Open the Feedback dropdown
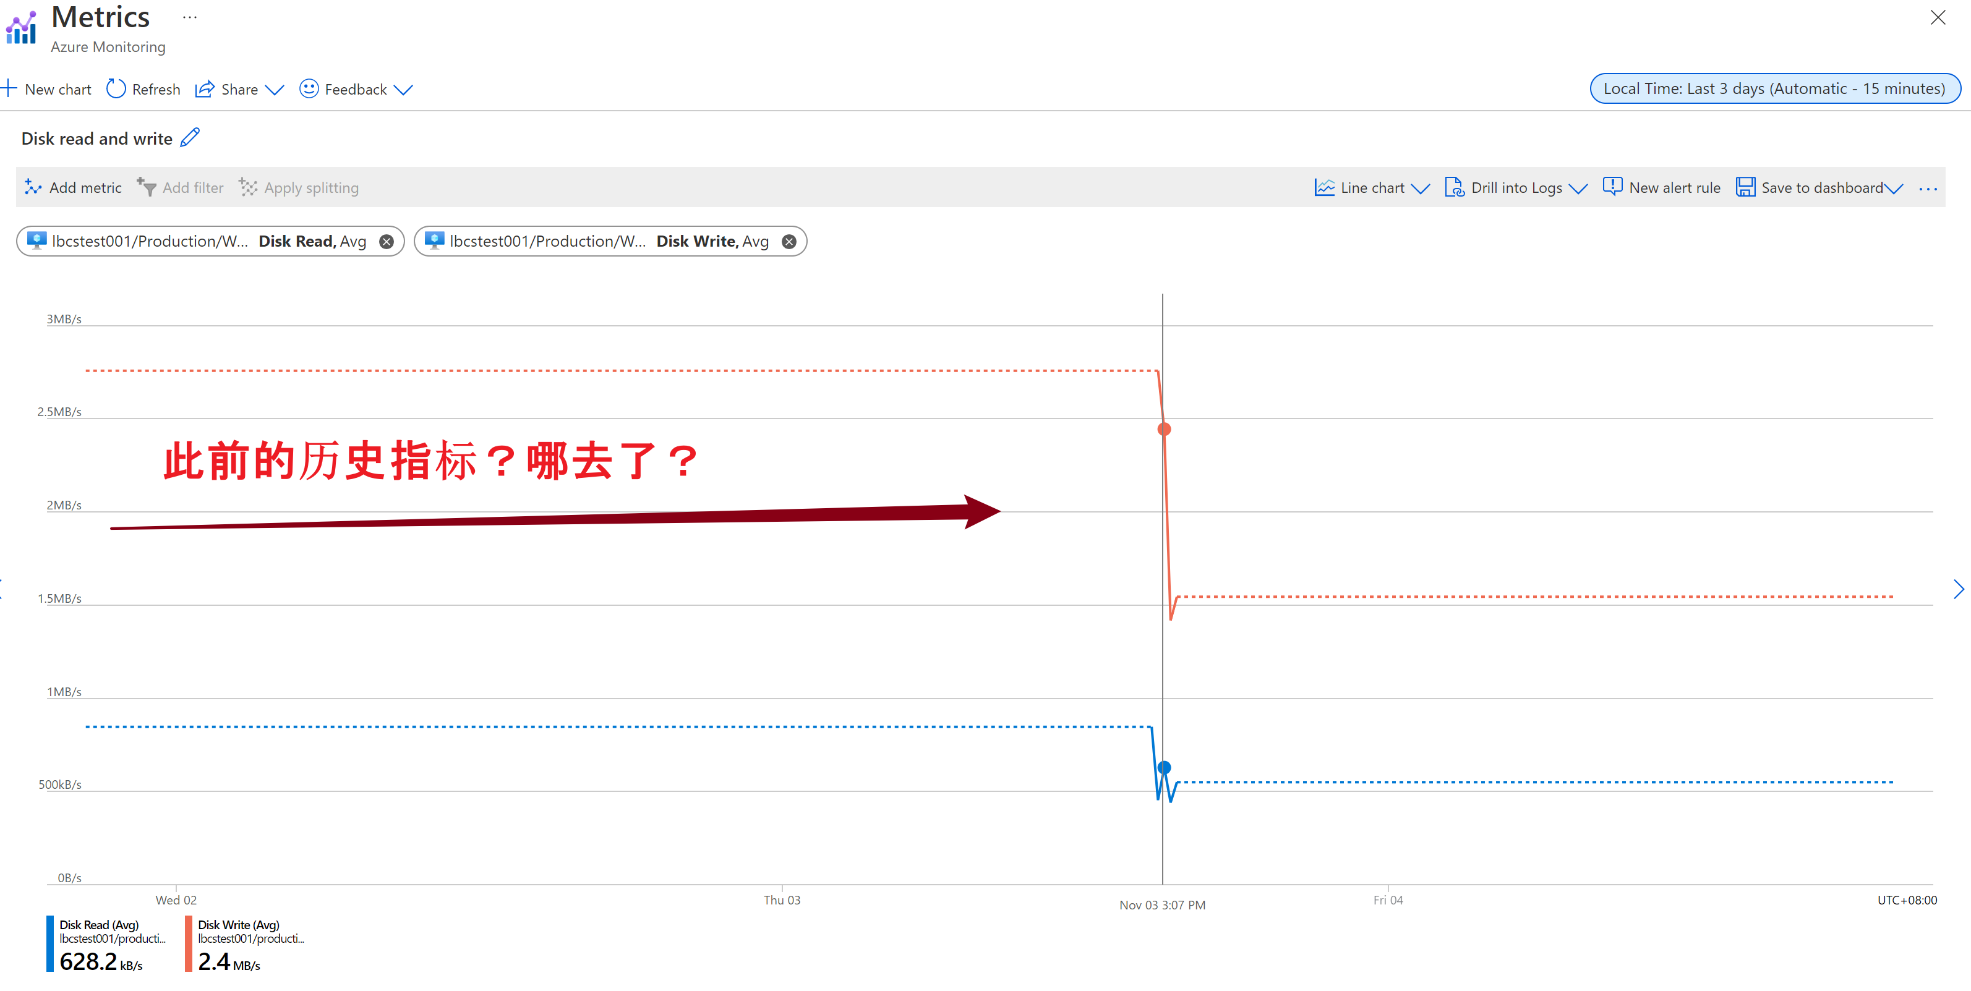This screenshot has width=1971, height=991. coord(403,90)
